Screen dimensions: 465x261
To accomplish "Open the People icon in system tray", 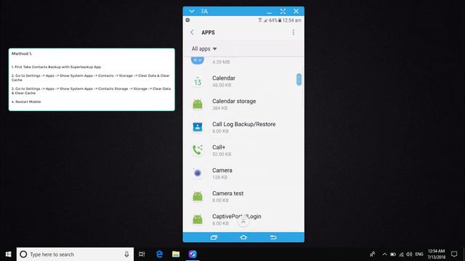I will 372,254.
